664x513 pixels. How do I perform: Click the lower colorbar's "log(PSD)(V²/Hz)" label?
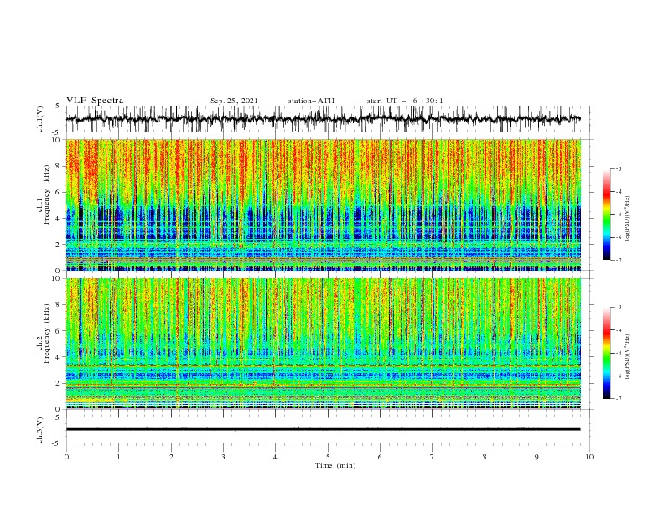[x=628, y=356]
